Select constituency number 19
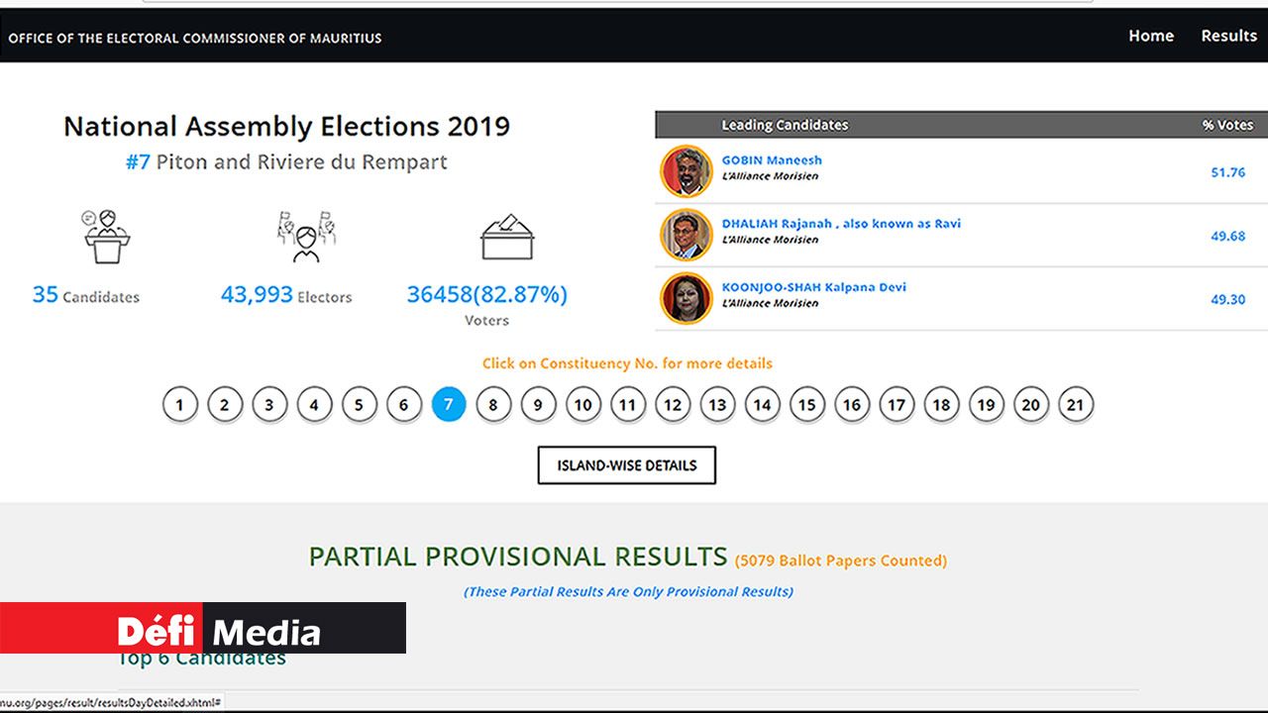 coord(986,404)
